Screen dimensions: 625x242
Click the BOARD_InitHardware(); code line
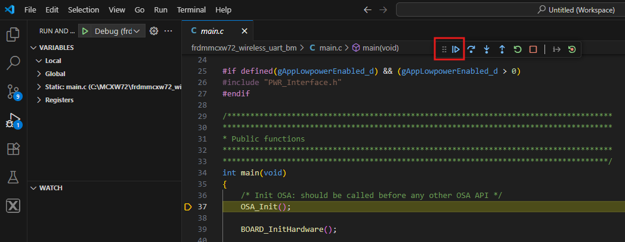[289, 230]
